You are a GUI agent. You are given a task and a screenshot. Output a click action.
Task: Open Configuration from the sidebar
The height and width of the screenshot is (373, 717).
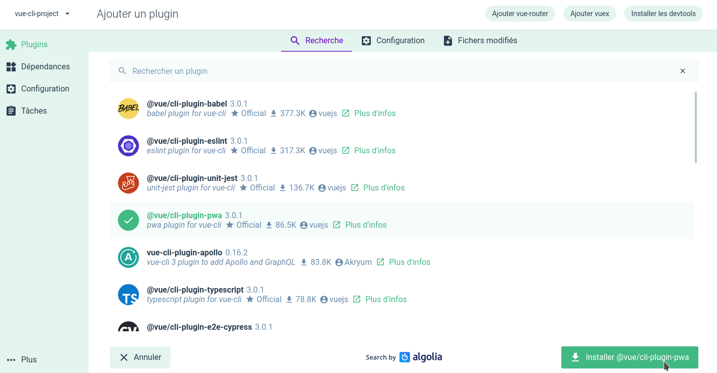pyautogui.click(x=45, y=88)
